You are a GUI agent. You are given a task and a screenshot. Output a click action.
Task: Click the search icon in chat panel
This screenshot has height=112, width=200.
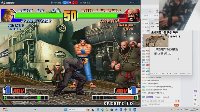(x=150, y=11)
